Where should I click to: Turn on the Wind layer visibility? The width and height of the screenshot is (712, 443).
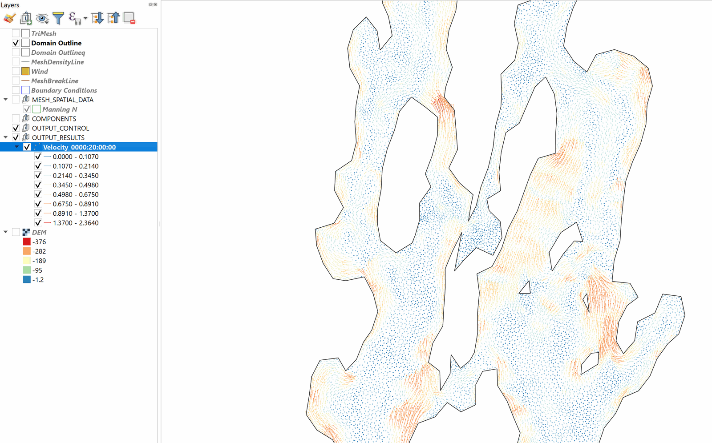[16, 72]
